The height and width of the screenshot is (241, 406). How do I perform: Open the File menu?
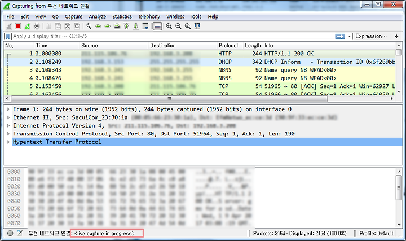(x=10, y=16)
